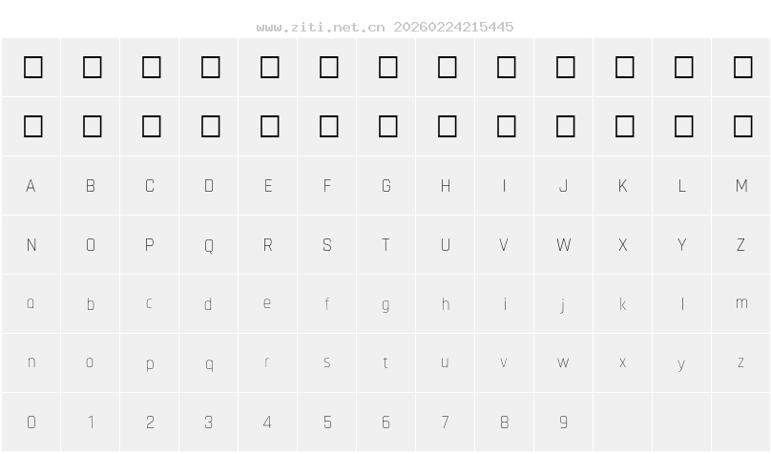Choose the digit 9 glyph

tap(563, 423)
